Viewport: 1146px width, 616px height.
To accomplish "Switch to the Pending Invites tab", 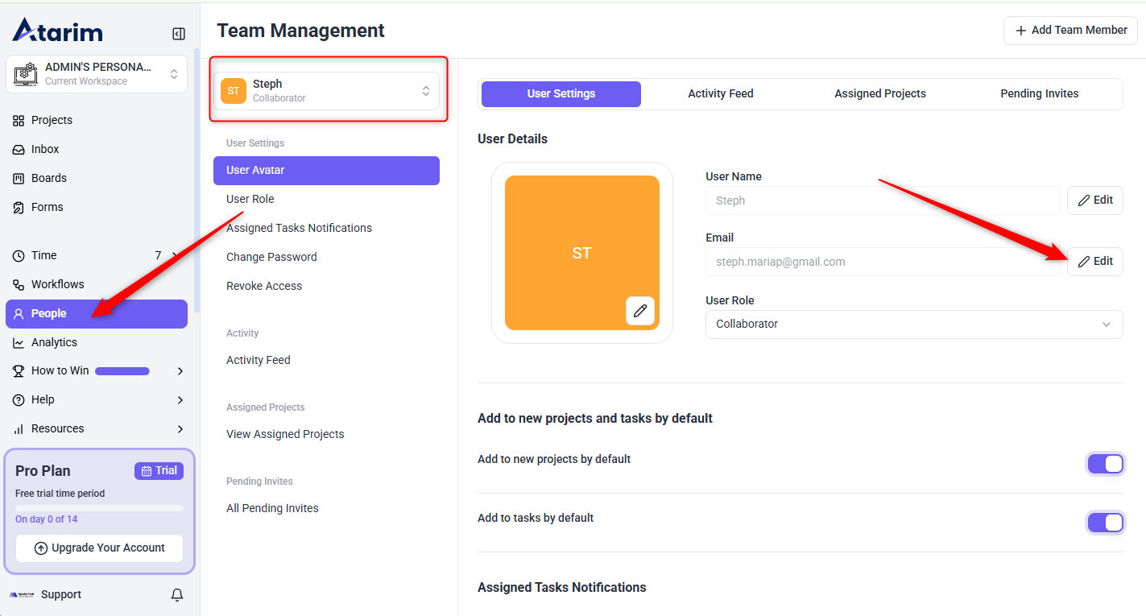I will (1039, 93).
